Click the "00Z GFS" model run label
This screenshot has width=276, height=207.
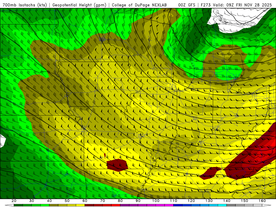[x=187, y=5]
